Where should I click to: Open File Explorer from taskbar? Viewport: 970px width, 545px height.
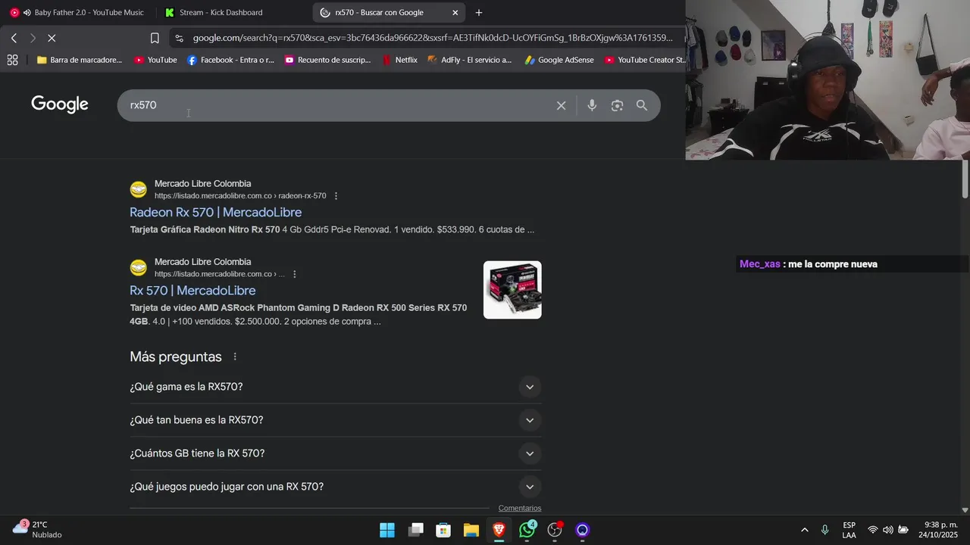pyautogui.click(x=471, y=530)
